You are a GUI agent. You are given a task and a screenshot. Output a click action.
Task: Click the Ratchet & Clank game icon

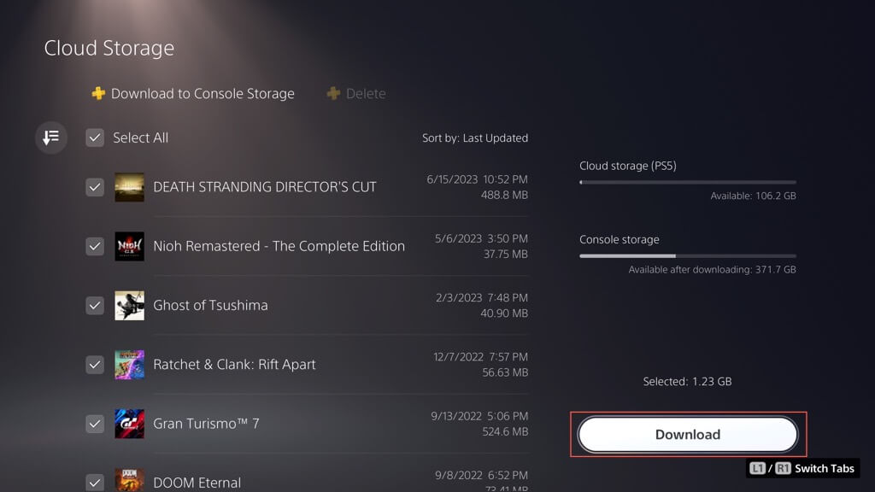(129, 364)
